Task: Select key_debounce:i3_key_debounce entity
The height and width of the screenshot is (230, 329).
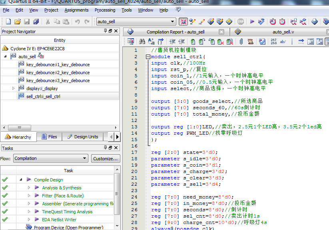Action: pos(58,81)
